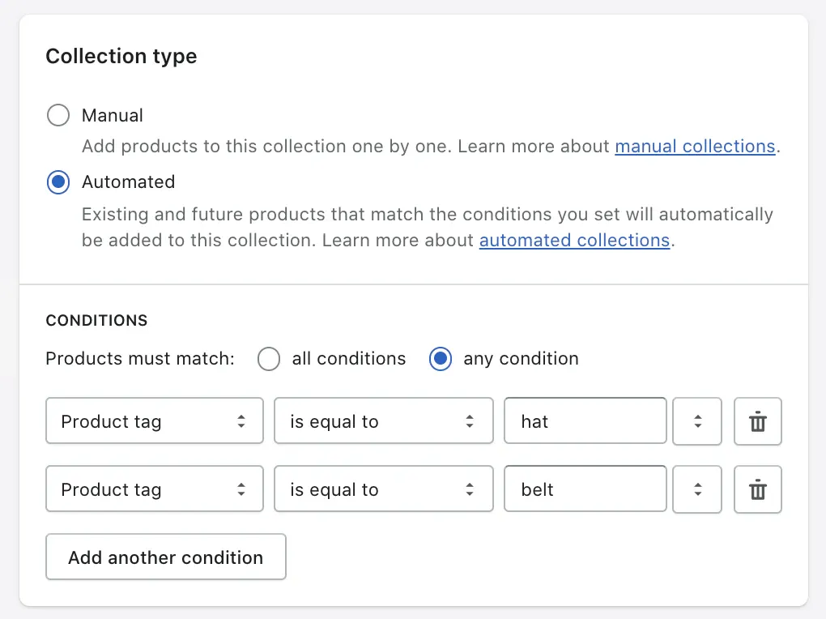Click inside the belt condition value field
Viewport: 826px width, 619px height.
click(585, 489)
